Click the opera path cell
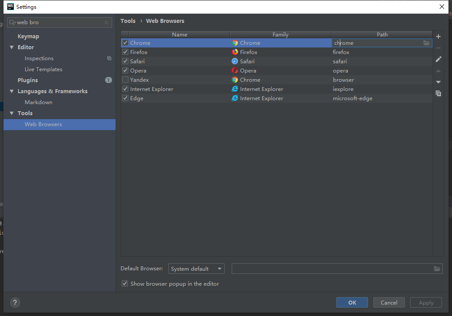This screenshot has width=452, height=316. click(x=382, y=71)
